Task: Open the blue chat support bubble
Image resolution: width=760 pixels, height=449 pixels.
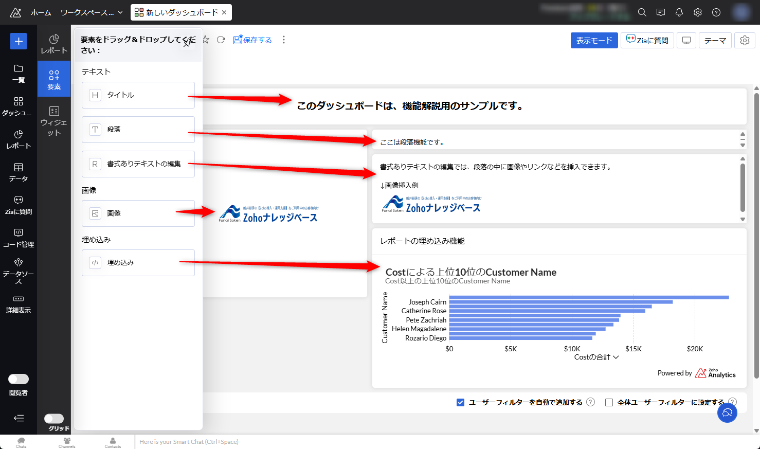Action: [727, 412]
